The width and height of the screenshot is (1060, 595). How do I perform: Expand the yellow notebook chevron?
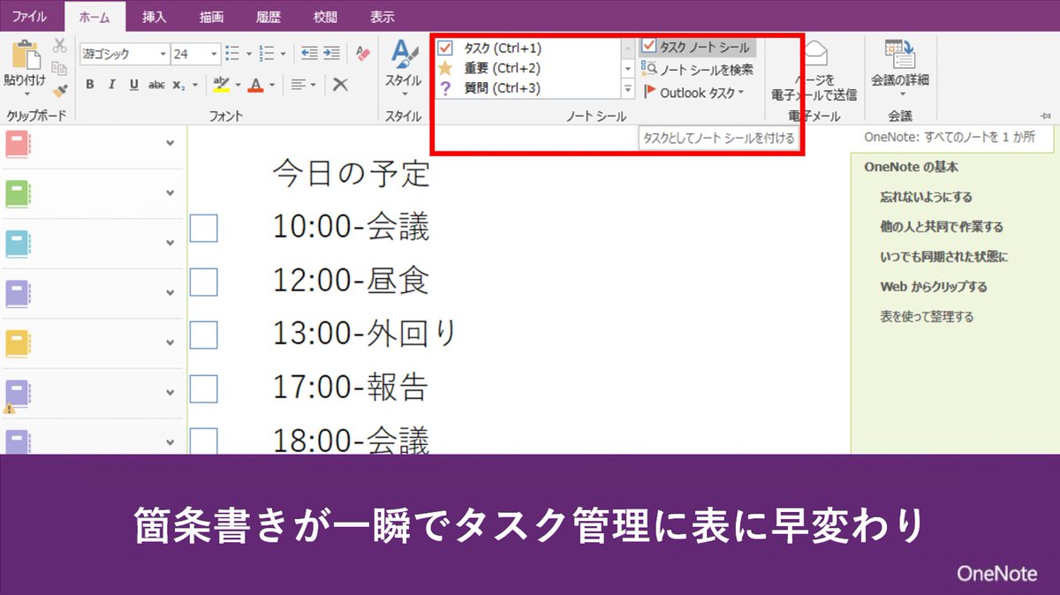click(x=170, y=343)
